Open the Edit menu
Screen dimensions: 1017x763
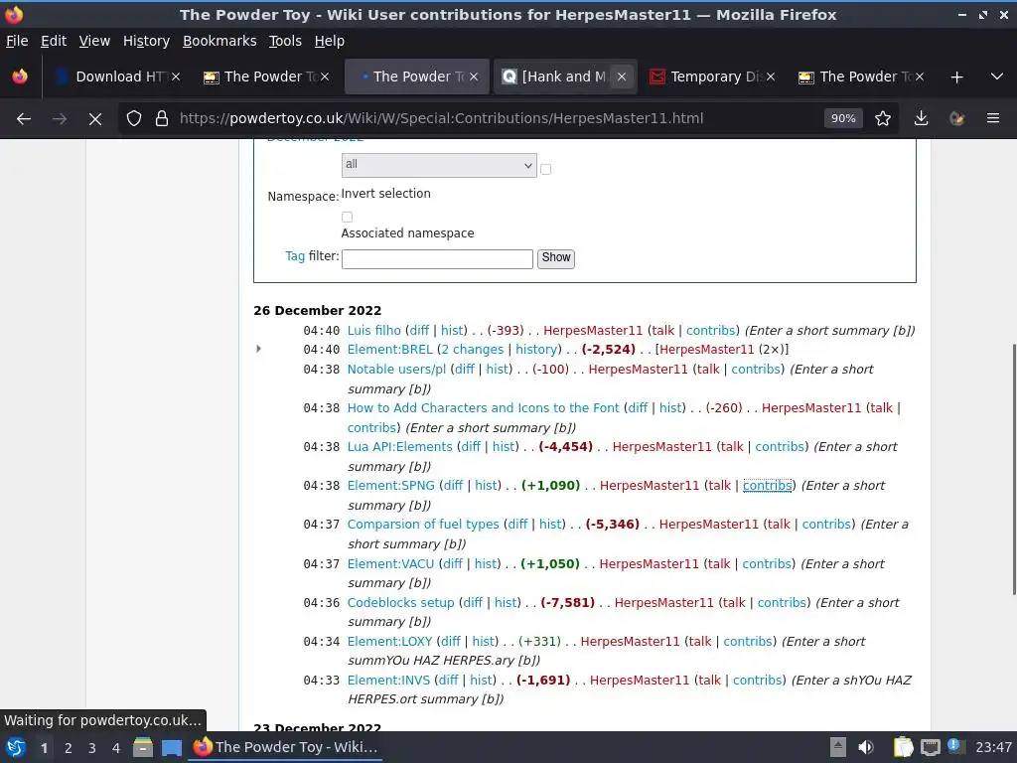click(x=54, y=41)
